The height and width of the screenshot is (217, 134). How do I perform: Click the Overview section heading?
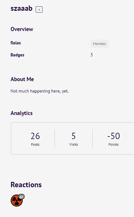coord(22,29)
